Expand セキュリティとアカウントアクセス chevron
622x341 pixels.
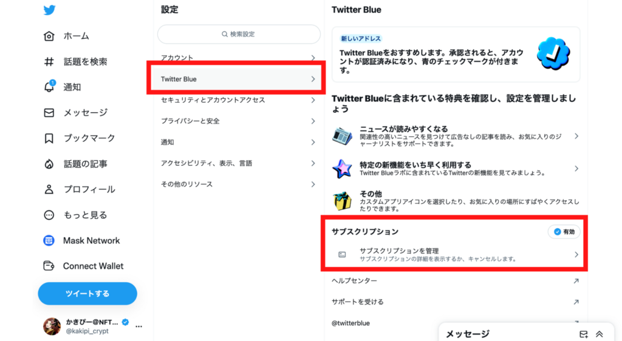pos(313,100)
